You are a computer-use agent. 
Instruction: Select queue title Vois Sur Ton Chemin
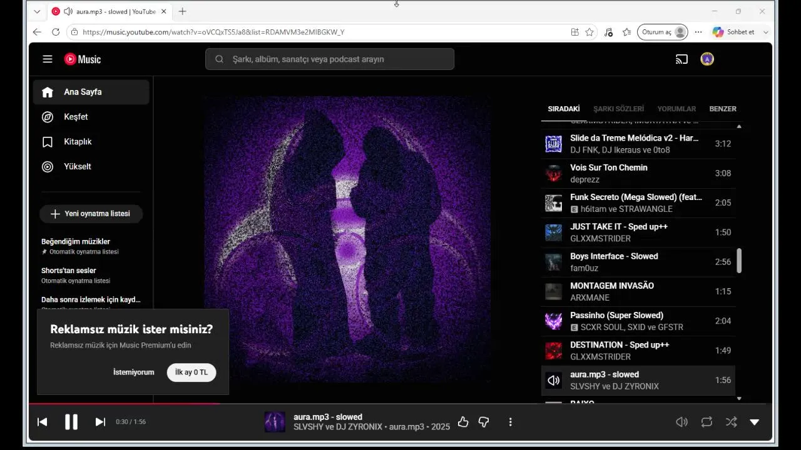609,167
